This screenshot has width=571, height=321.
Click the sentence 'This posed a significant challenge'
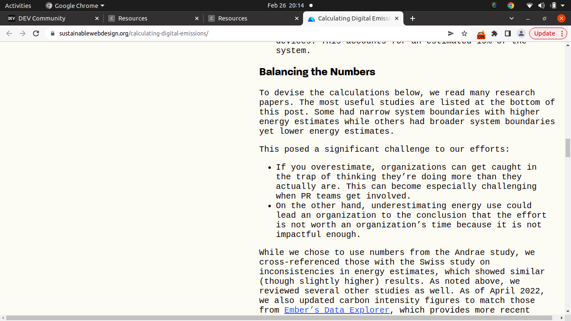point(385,149)
